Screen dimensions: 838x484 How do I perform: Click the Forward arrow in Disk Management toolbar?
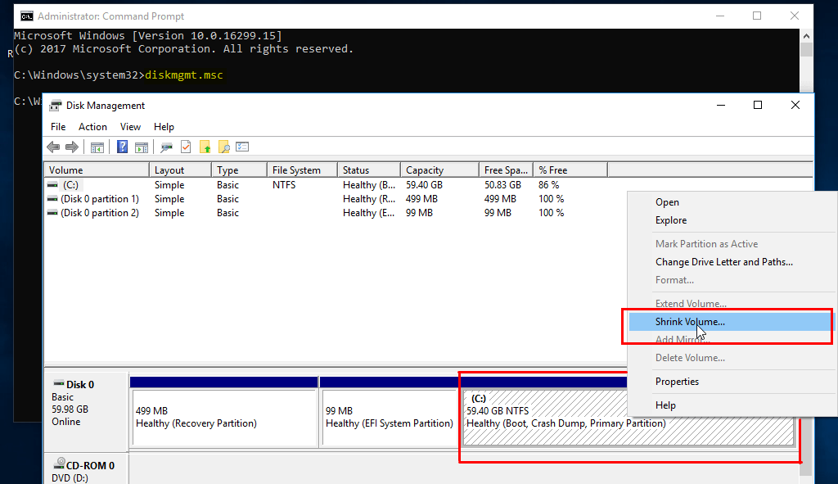coord(72,147)
